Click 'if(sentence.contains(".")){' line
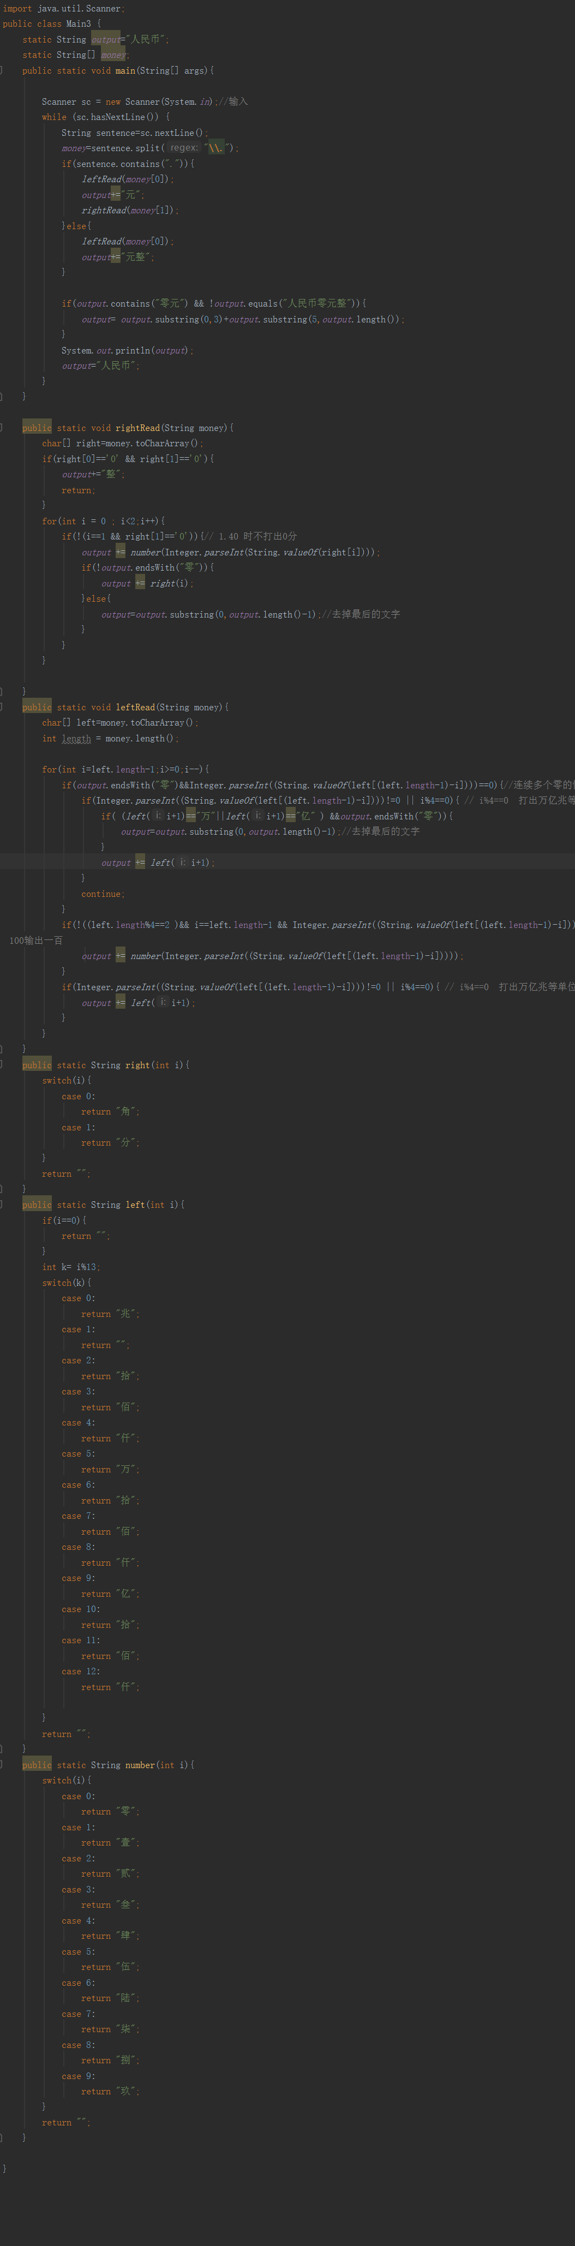575x2246 pixels. point(128,164)
